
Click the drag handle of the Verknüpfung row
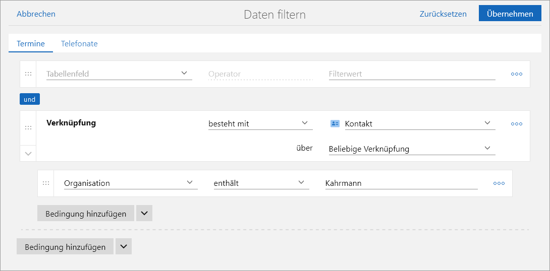coord(28,128)
